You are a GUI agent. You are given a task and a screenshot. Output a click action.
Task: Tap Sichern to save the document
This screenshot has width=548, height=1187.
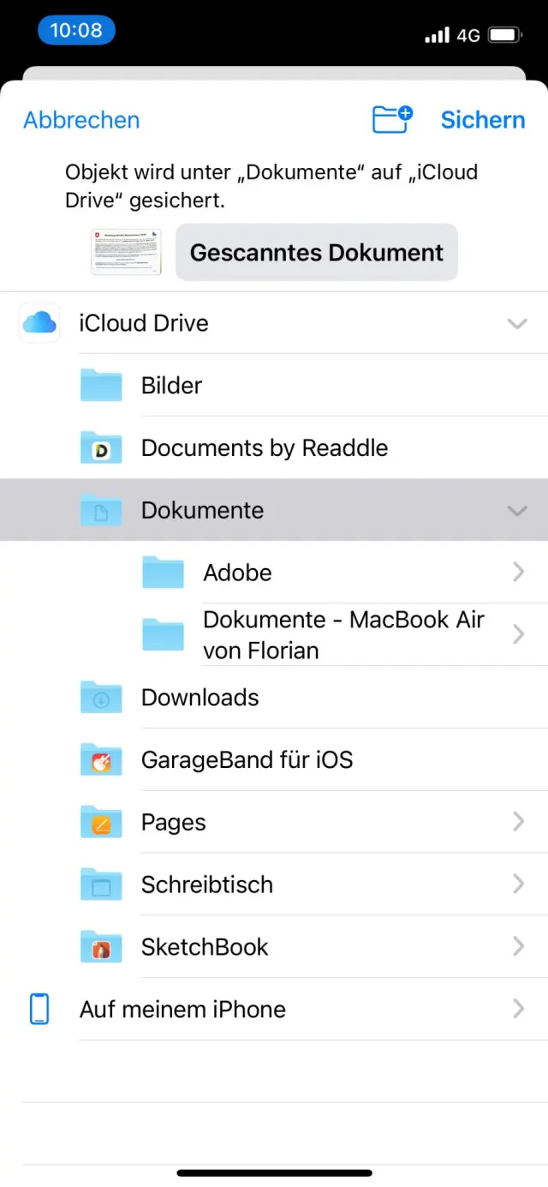click(483, 120)
